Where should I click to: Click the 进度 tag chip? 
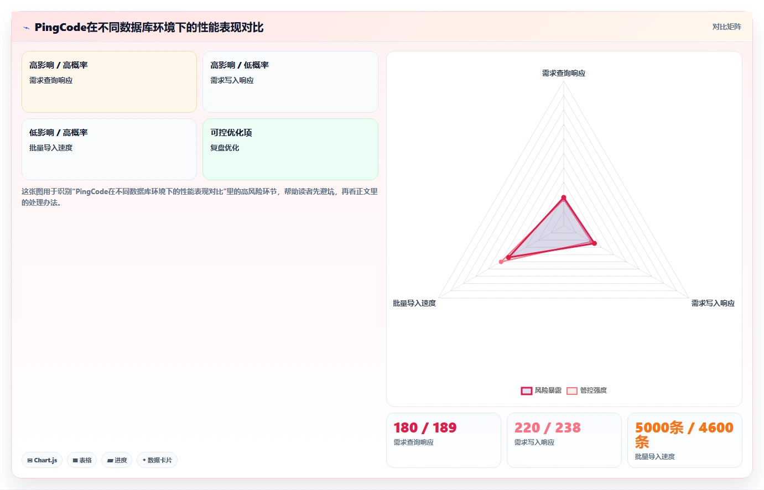117,460
